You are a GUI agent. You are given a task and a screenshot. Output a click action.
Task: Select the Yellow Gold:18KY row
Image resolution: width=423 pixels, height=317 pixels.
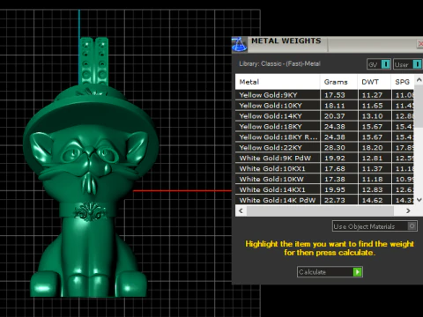coord(325,127)
